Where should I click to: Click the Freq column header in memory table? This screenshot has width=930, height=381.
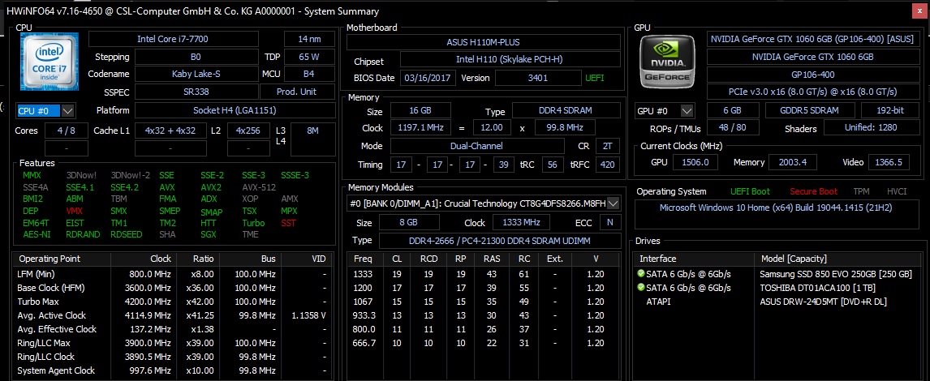tap(364, 259)
